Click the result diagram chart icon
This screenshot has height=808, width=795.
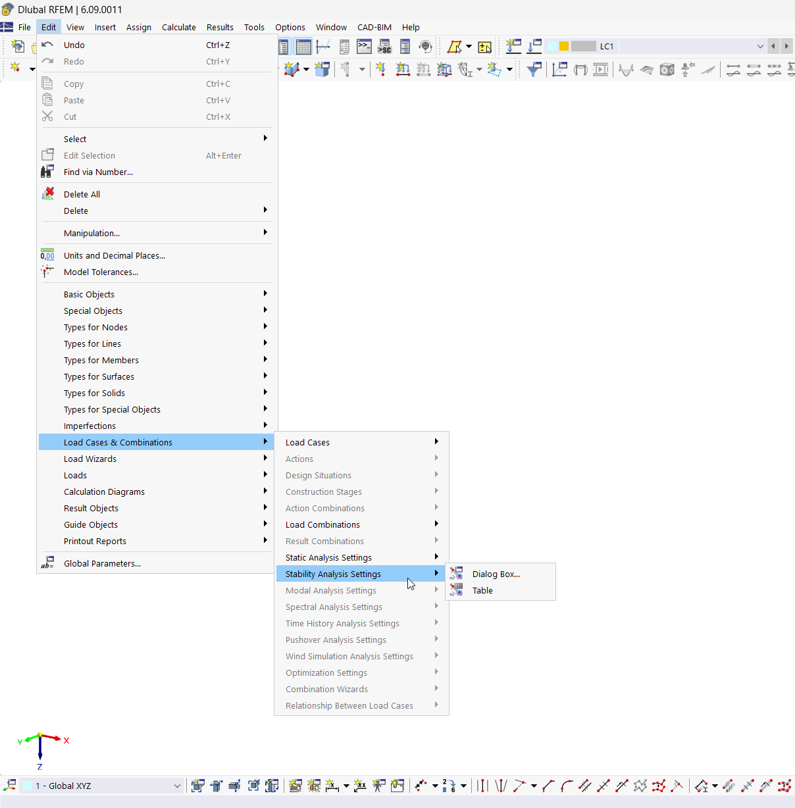pos(559,69)
